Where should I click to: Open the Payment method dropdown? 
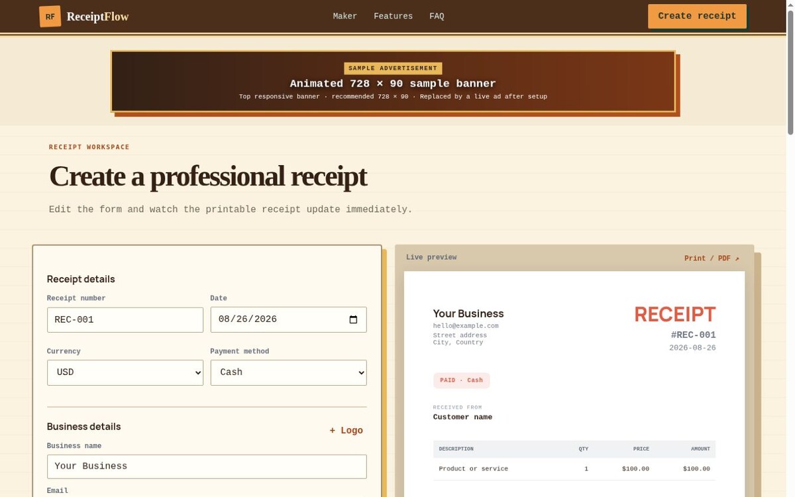288,372
